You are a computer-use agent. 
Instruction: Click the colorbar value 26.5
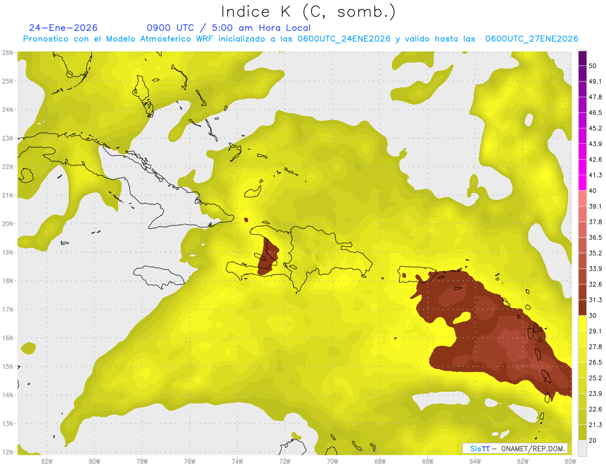[x=595, y=362]
